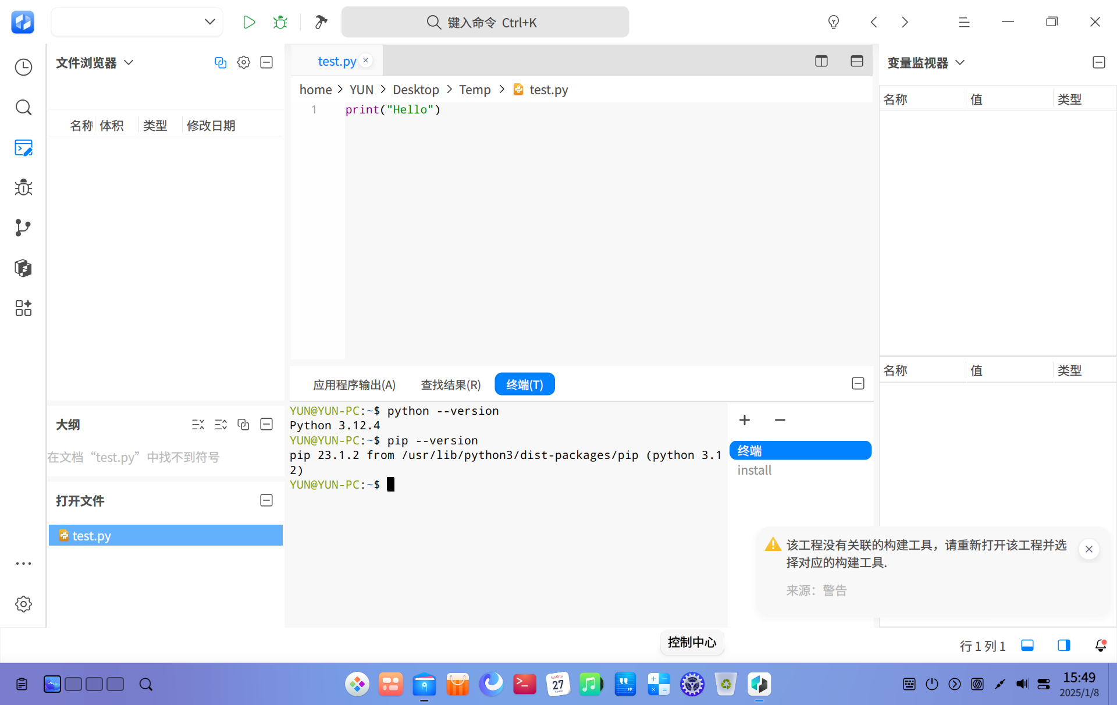Expand the 文件浏览器 panel dropdown

click(x=129, y=62)
